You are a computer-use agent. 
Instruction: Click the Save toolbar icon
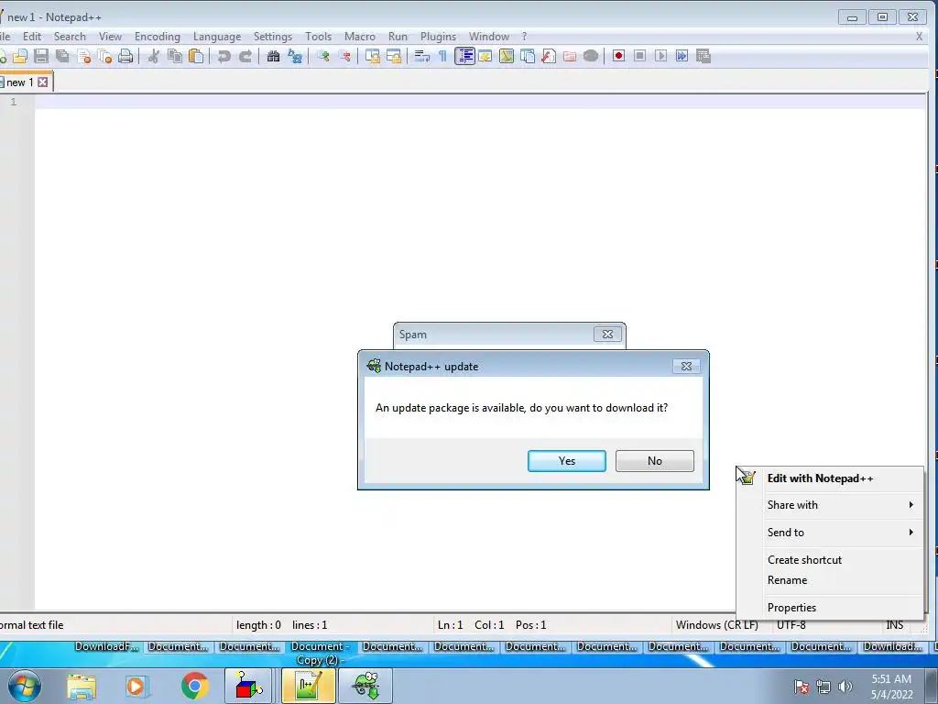coord(40,56)
